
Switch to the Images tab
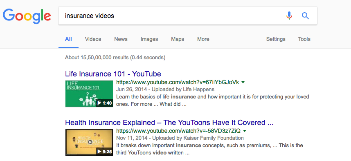149,39
